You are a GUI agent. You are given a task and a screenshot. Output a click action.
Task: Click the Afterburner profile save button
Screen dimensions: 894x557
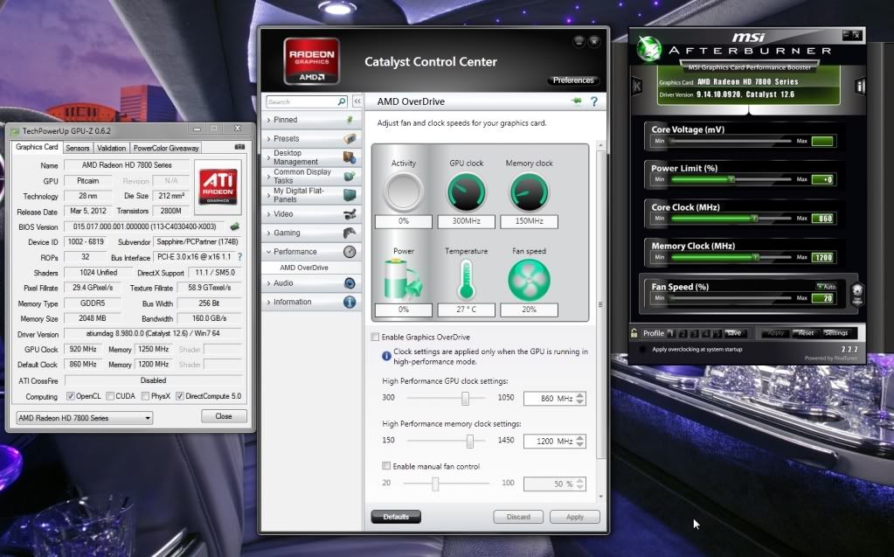[734, 333]
